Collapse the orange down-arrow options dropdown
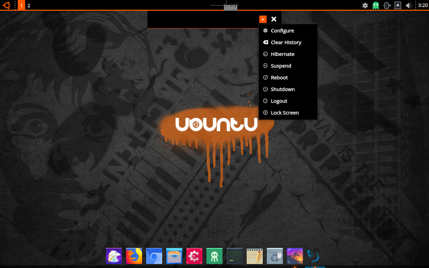This screenshot has width=429, height=268. [x=263, y=19]
